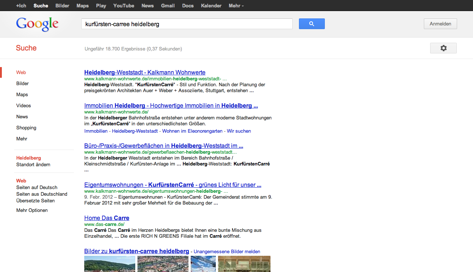This screenshot has width=473, height=272.
Task: Select Übersetzte Seiten filter
Action: coord(35,201)
